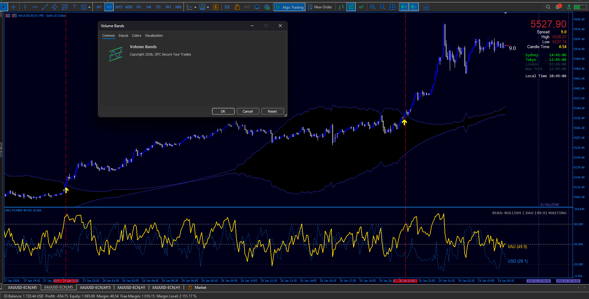
Task: Switch to H1 timeframe in toolbar
Action: click(x=139, y=7)
